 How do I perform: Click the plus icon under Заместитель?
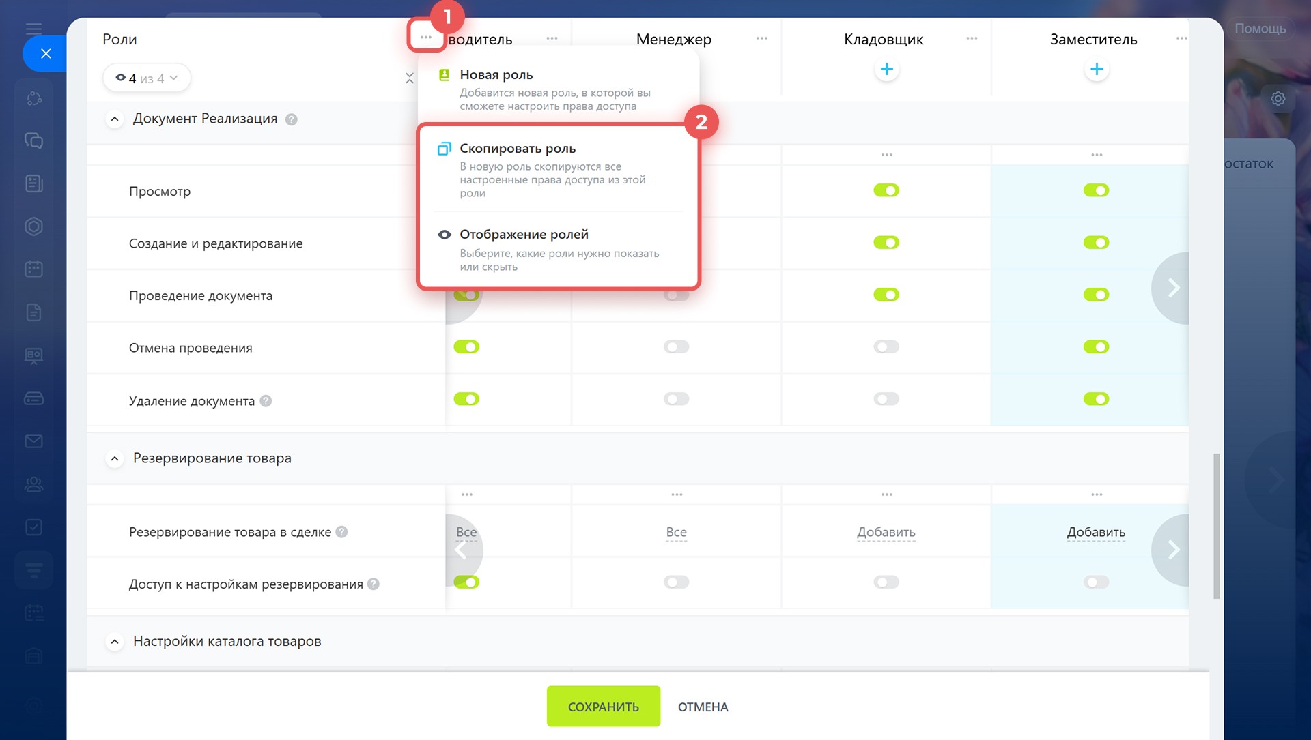[1096, 70]
